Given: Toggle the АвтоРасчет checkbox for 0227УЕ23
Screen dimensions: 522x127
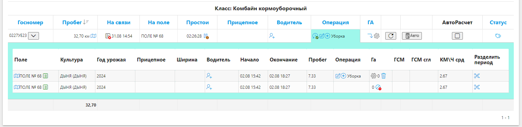Looking at the screenshot, I should [457, 36].
